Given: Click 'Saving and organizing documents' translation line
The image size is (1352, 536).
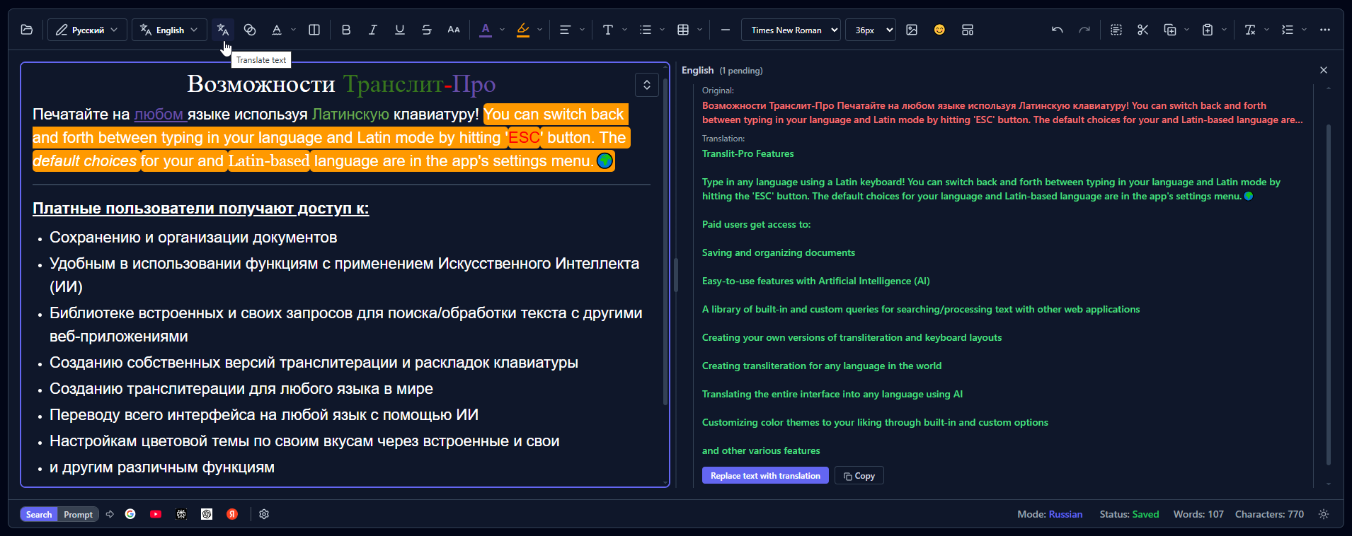Looking at the screenshot, I should (779, 252).
